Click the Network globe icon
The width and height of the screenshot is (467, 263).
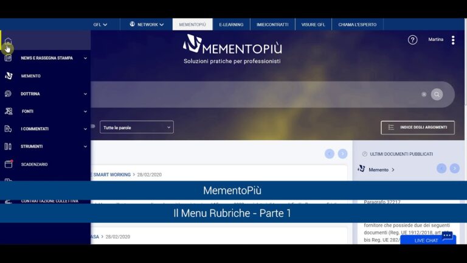132,24
